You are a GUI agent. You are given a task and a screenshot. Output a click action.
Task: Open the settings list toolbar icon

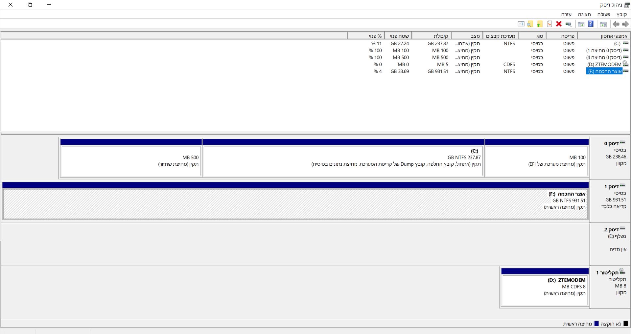(521, 24)
